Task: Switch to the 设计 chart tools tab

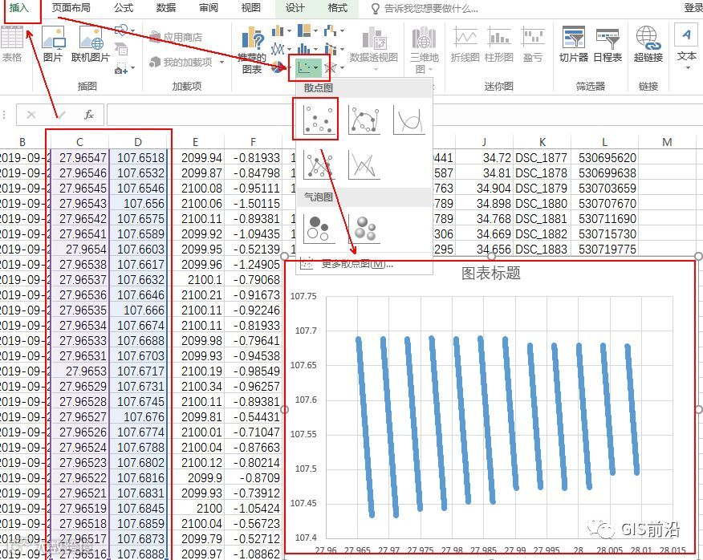Action: (x=295, y=8)
